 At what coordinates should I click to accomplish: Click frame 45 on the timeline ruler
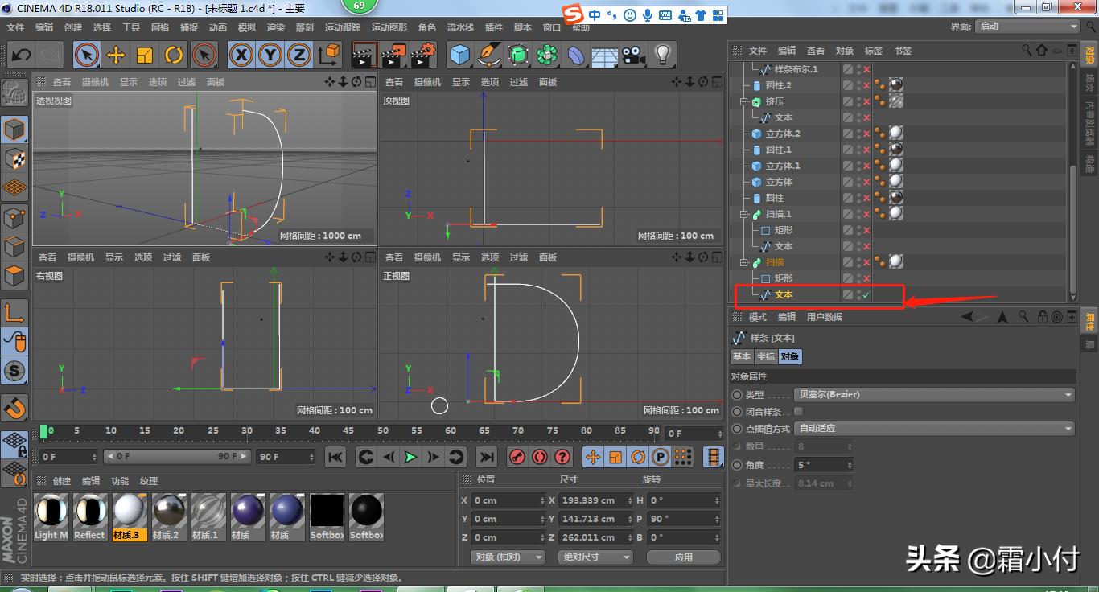349,431
